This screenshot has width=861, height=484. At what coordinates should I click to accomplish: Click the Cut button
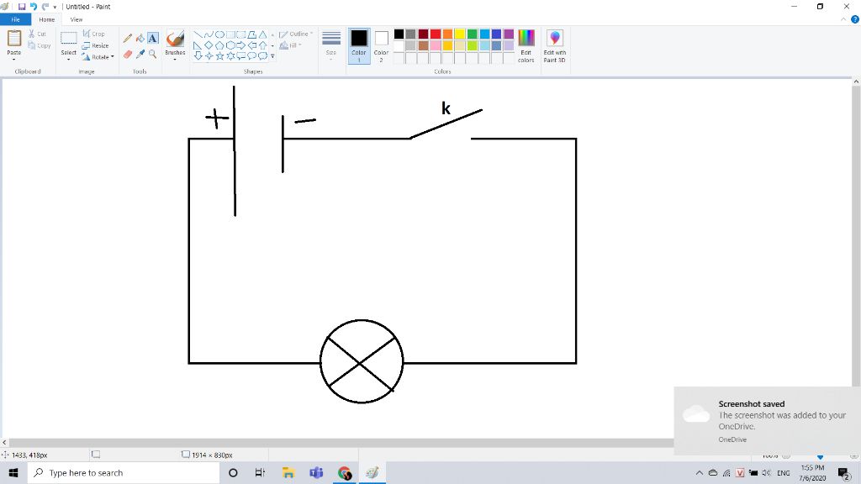coord(37,34)
